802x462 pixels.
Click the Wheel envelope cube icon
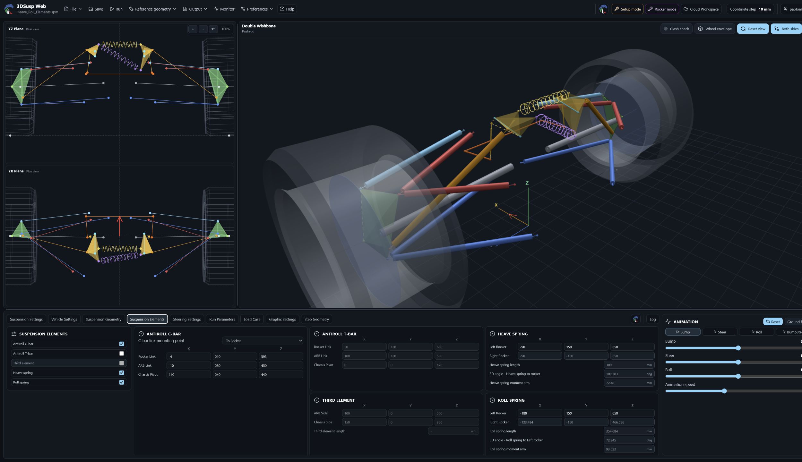[700, 29]
